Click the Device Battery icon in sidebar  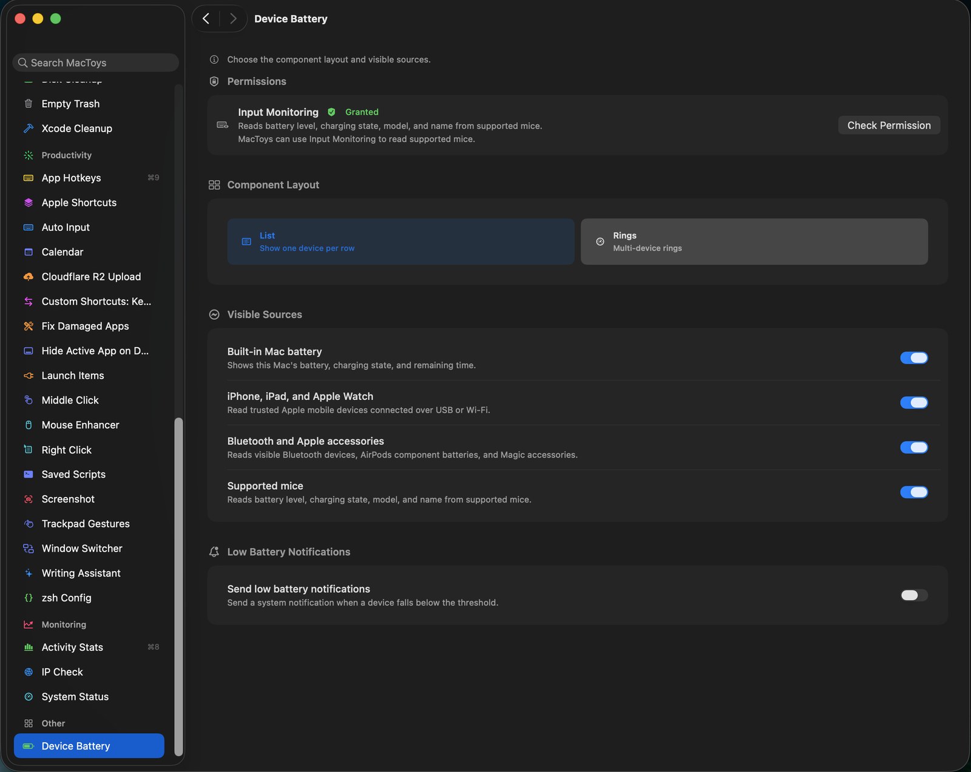[x=29, y=746]
